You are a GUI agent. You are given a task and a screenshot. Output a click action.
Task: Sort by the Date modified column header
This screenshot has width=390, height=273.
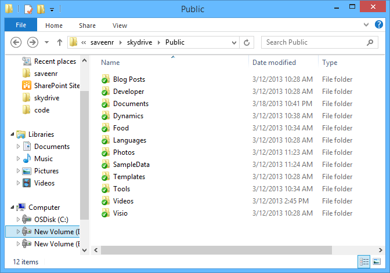274,63
